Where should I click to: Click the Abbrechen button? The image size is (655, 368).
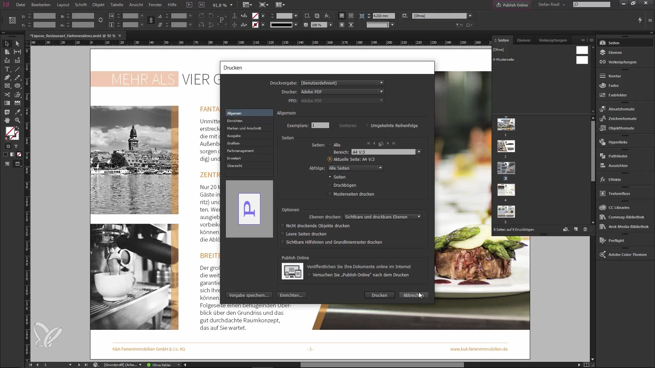(x=413, y=295)
